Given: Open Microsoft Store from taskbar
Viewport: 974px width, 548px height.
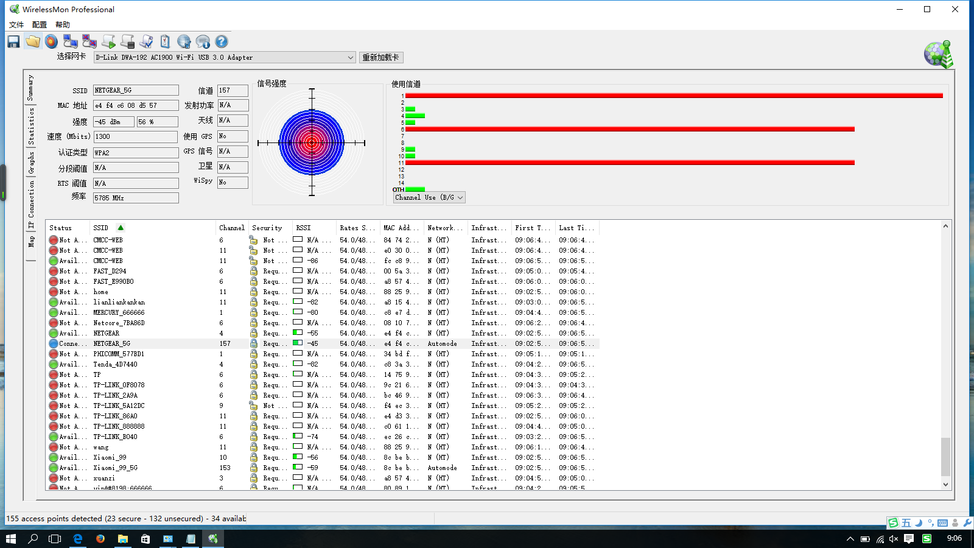Looking at the screenshot, I should [x=145, y=539].
